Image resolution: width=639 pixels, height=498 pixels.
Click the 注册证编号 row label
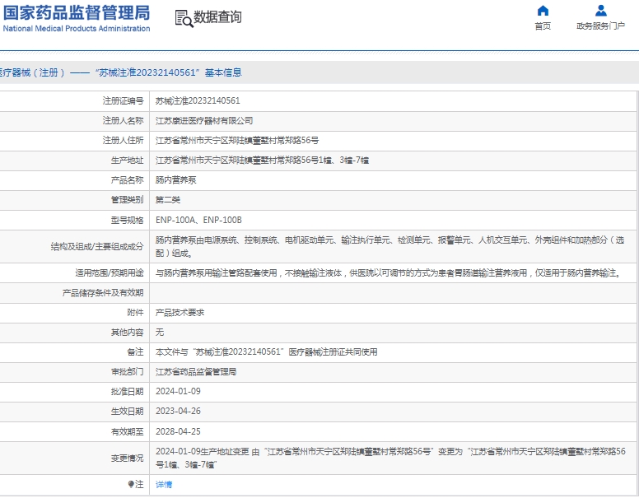(123, 100)
